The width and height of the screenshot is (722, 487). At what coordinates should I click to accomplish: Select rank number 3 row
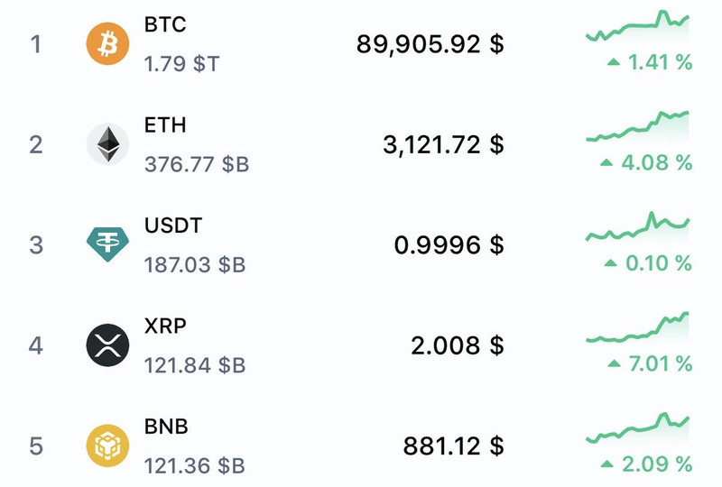(x=36, y=244)
